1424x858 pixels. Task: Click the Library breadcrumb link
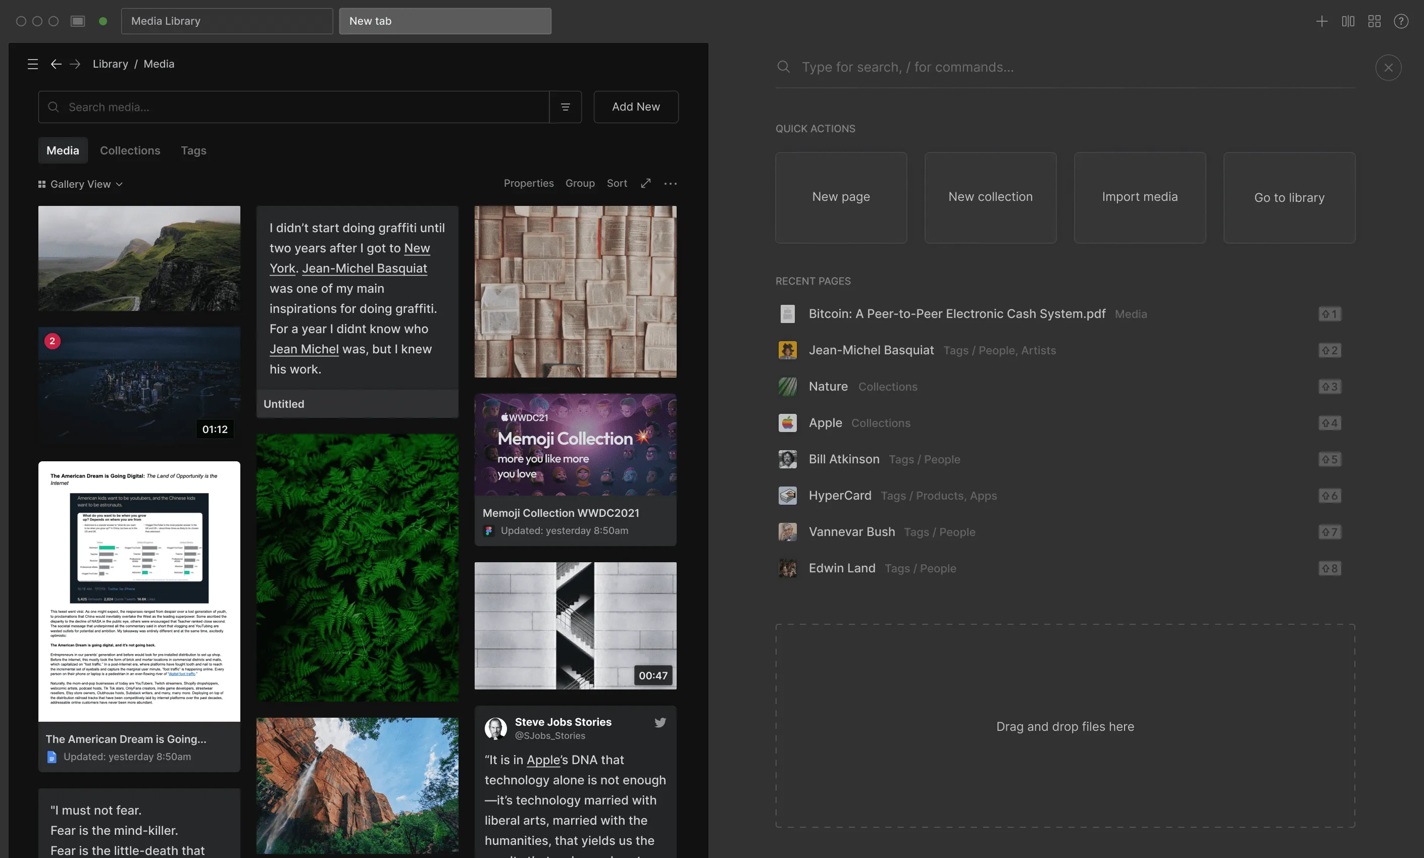tap(111, 64)
